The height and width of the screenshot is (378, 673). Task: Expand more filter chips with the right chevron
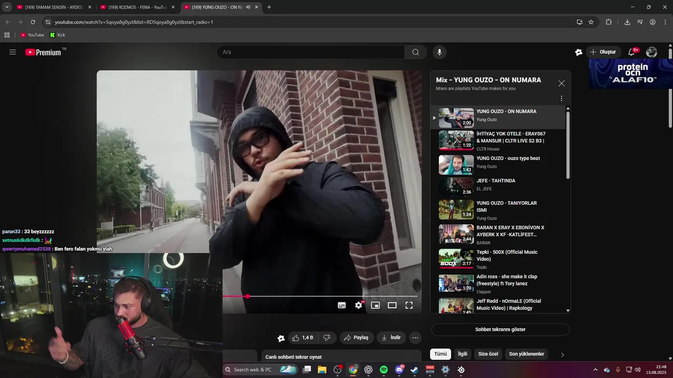click(562, 355)
